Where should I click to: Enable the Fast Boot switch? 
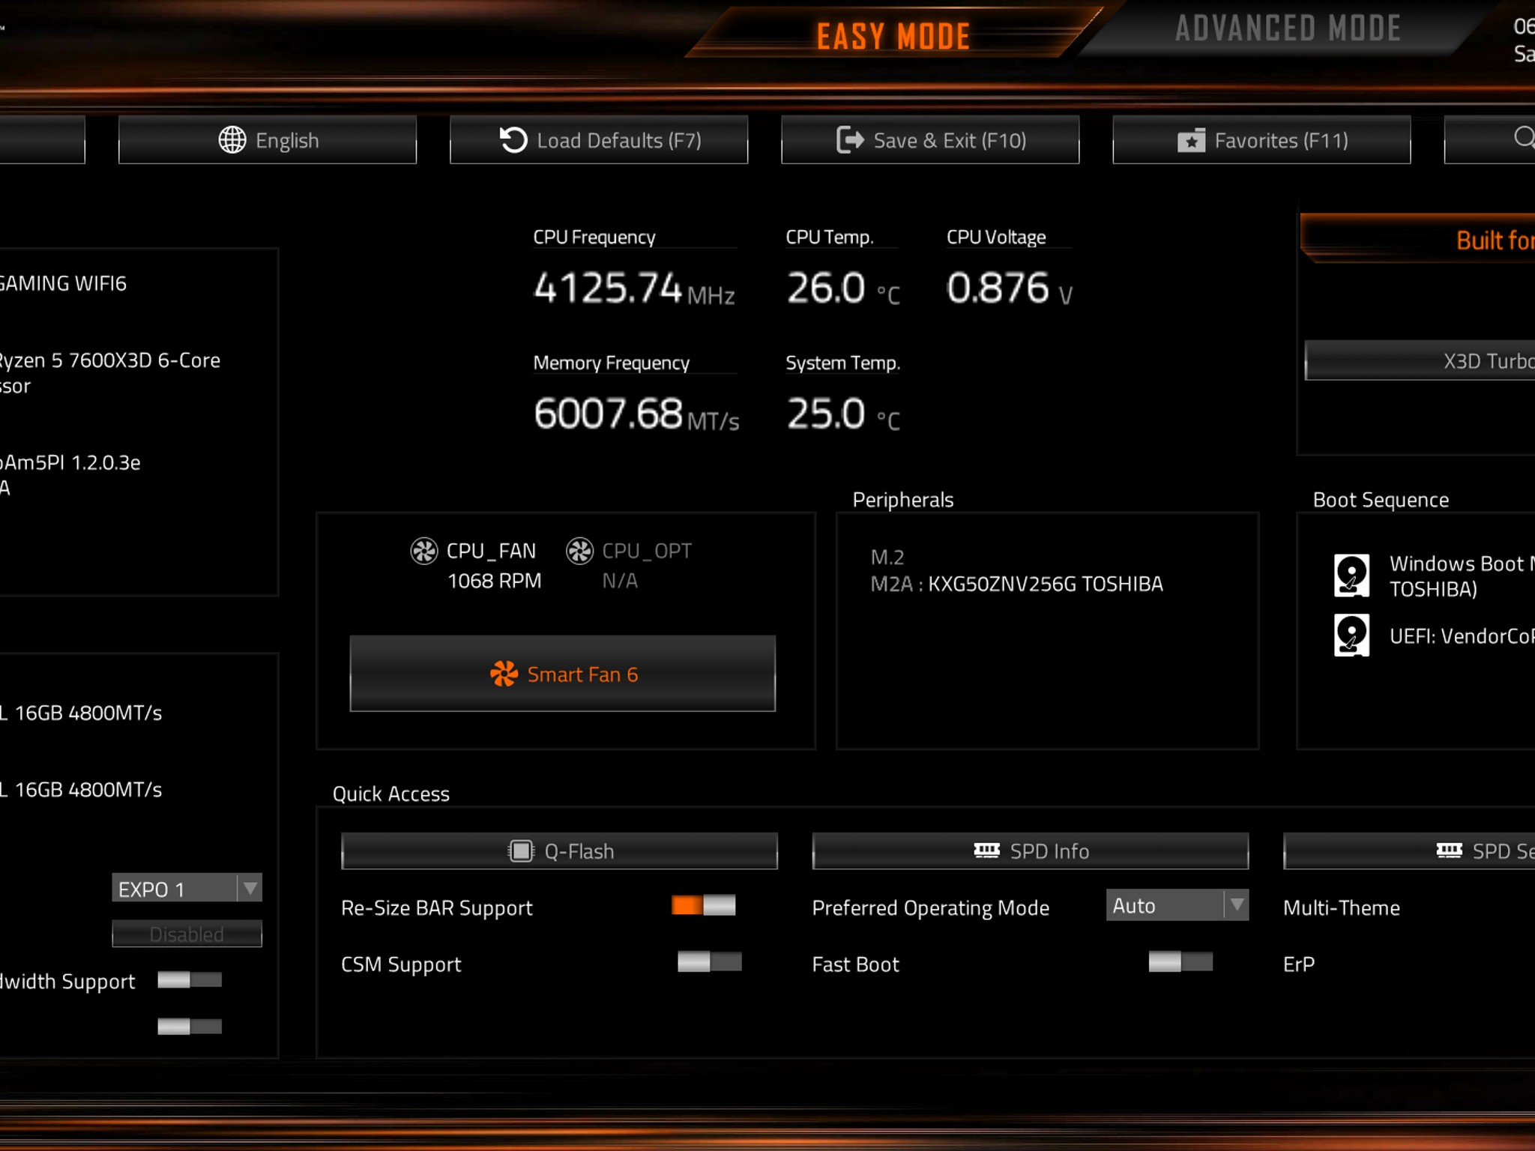[1180, 961]
